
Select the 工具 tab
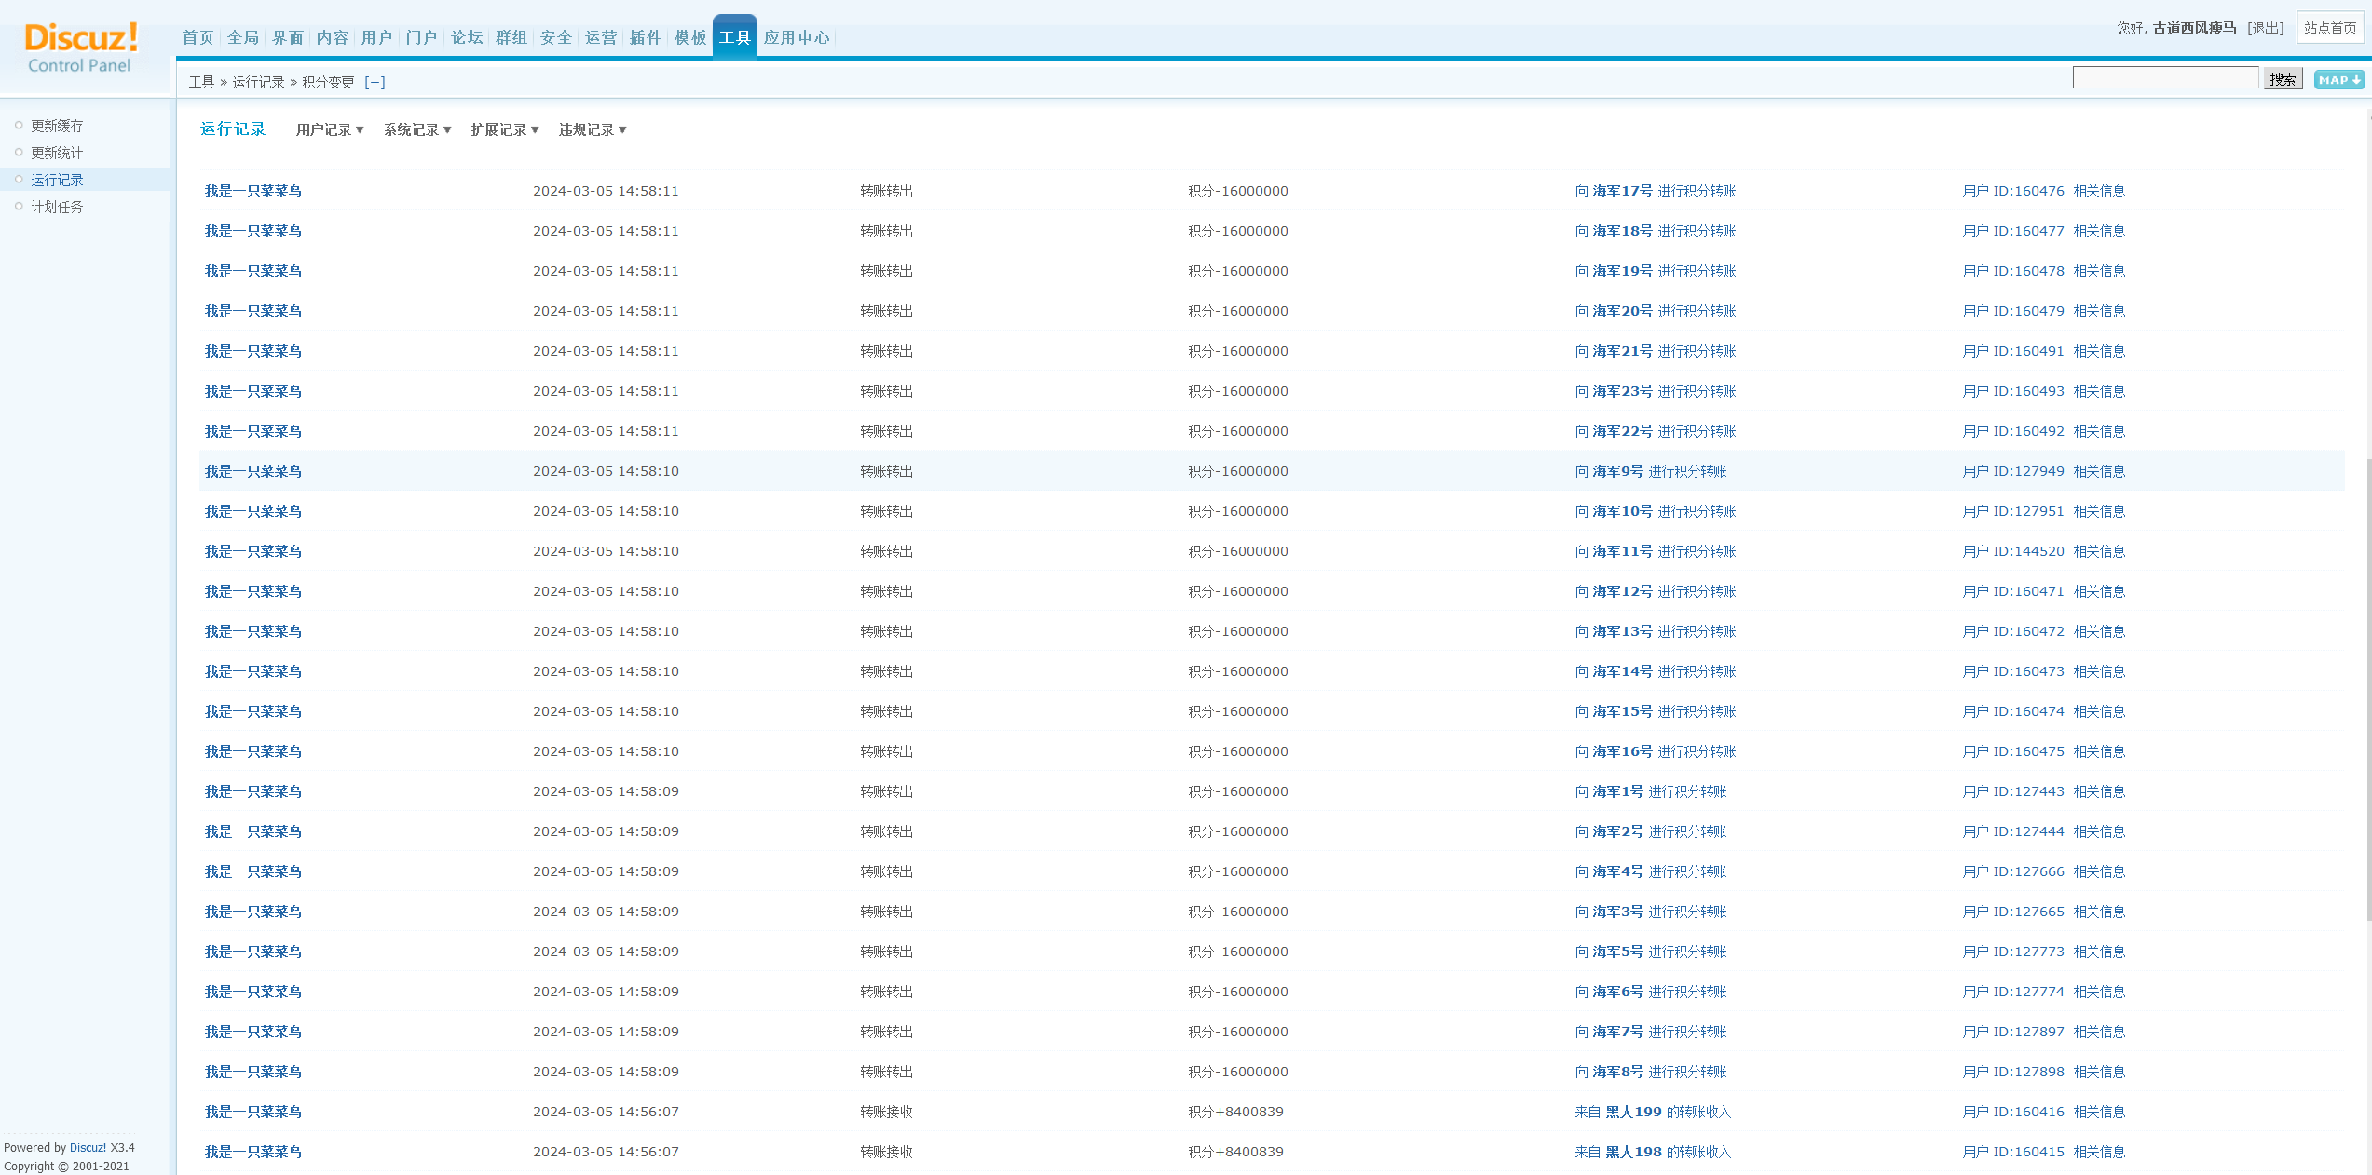[x=734, y=37]
